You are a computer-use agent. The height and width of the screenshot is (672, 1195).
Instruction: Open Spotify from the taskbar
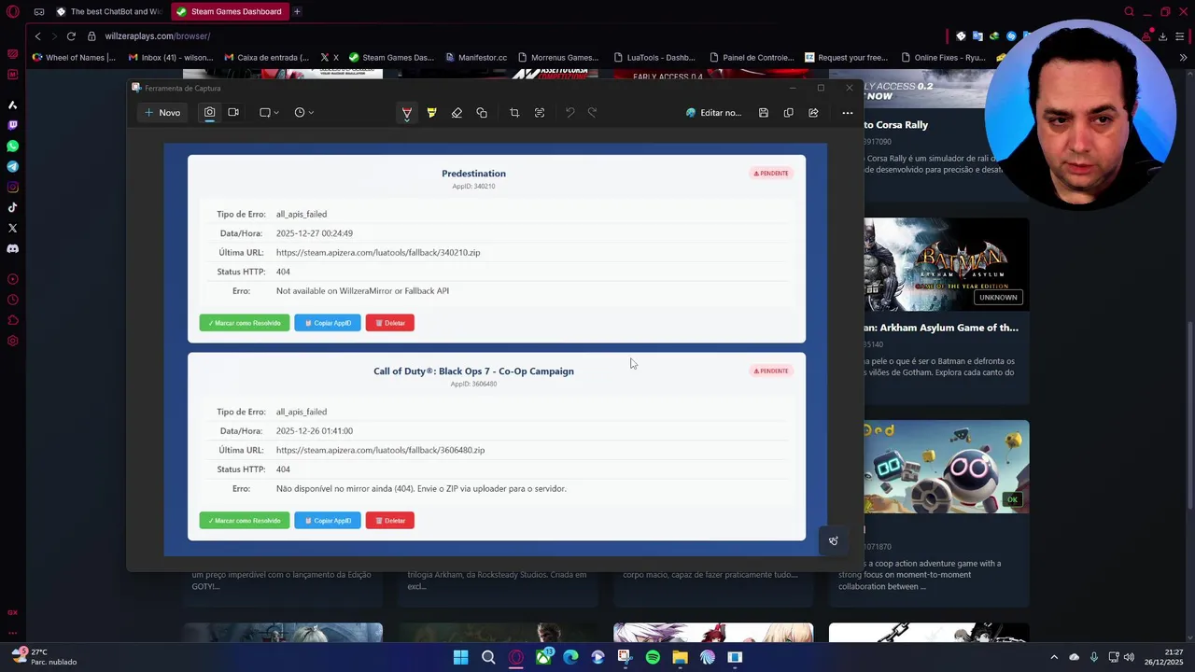click(653, 657)
